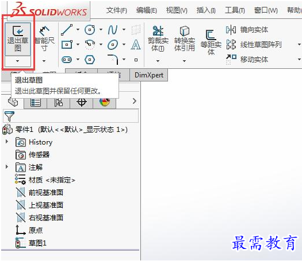Open the dropdown under Exit Sketch

[x=18, y=61]
